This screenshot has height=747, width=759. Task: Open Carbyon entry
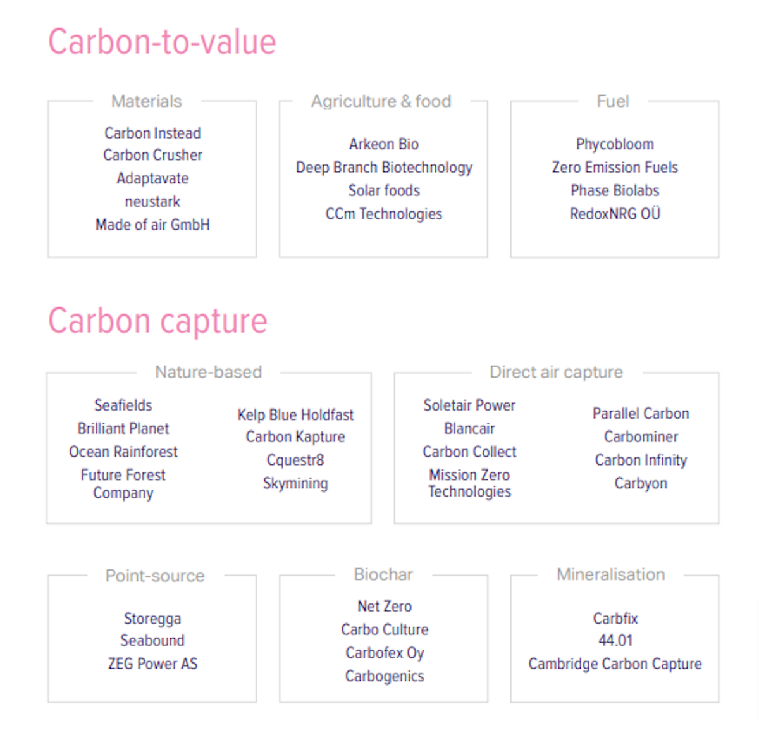point(641,483)
